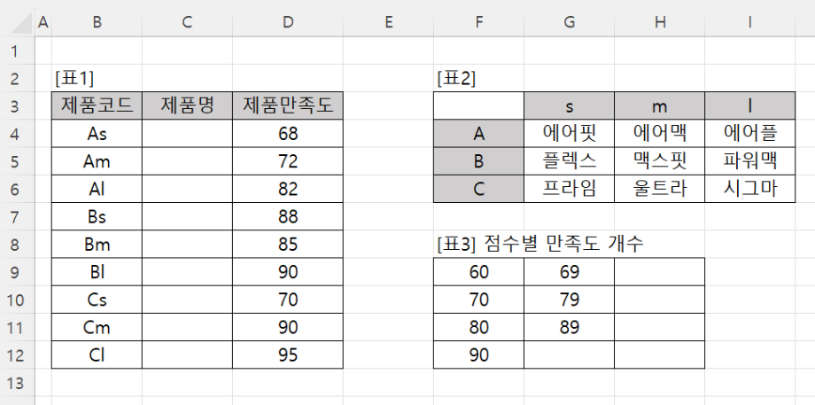Click the [표1] label cell
815x405 pixels.
click(74, 78)
